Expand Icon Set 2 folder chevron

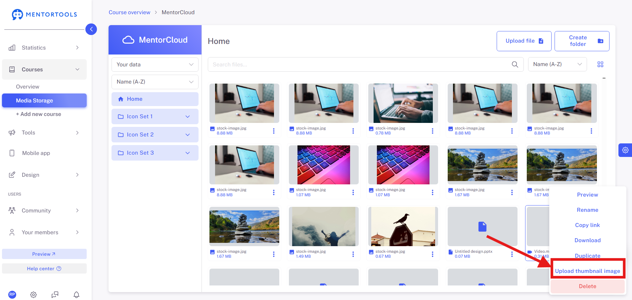tap(188, 135)
